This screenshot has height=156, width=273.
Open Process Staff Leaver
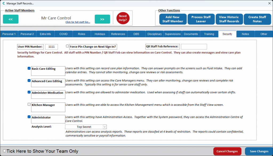(x=201, y=19)
